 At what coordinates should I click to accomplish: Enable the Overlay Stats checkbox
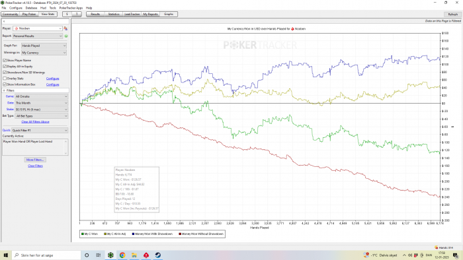[x=5, y=79]
